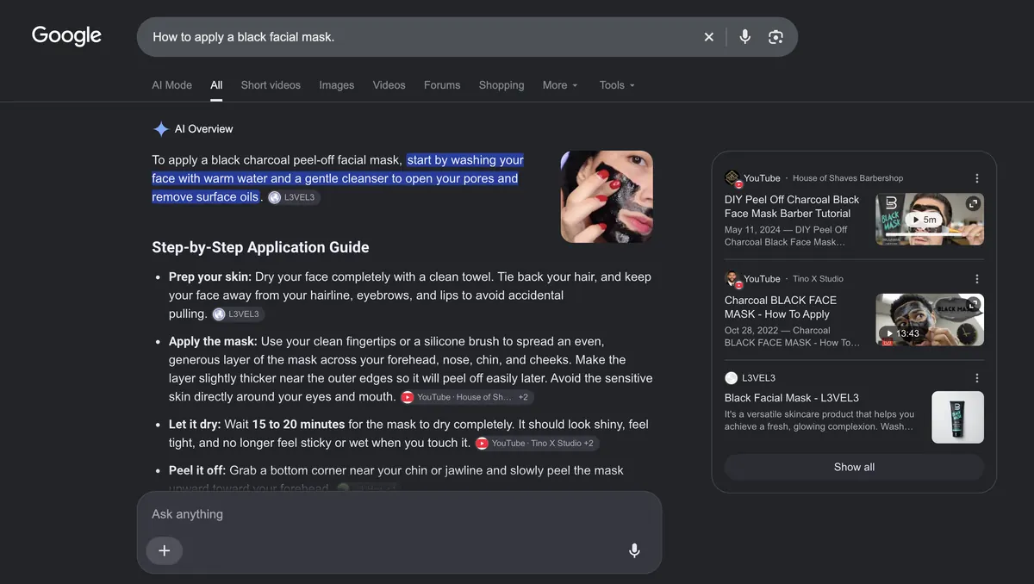Click the highlighted 'start by washing your' text

pos(465,160)
